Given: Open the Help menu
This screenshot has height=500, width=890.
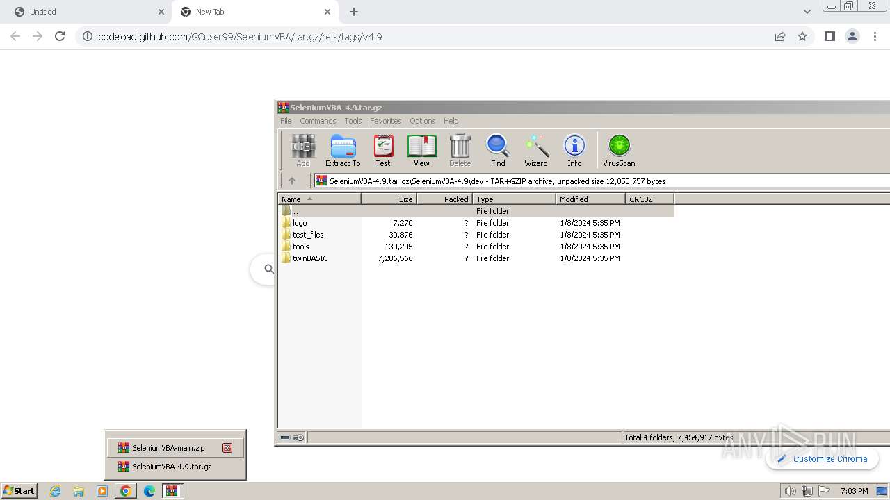Looking at the screenshot, I should [x=451, y=121].
